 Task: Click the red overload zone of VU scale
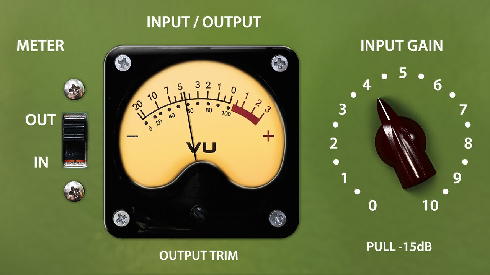(x=248, y=112)
